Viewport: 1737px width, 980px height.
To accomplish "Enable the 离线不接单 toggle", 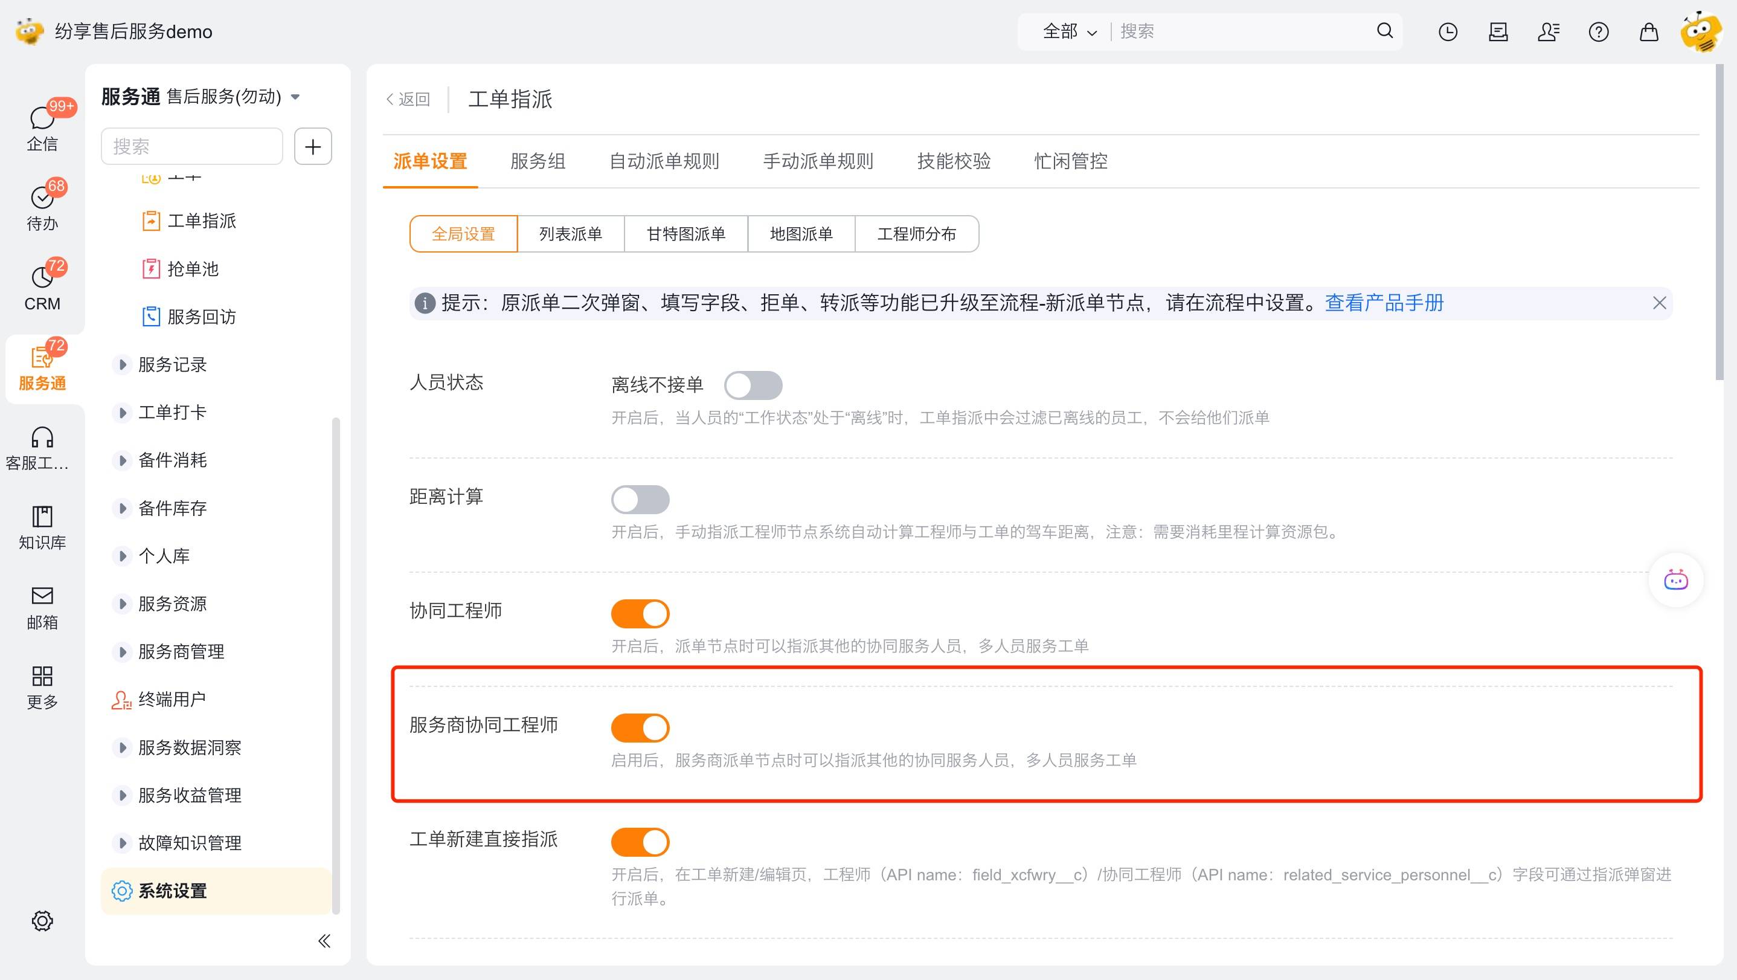I will (753, 386).
